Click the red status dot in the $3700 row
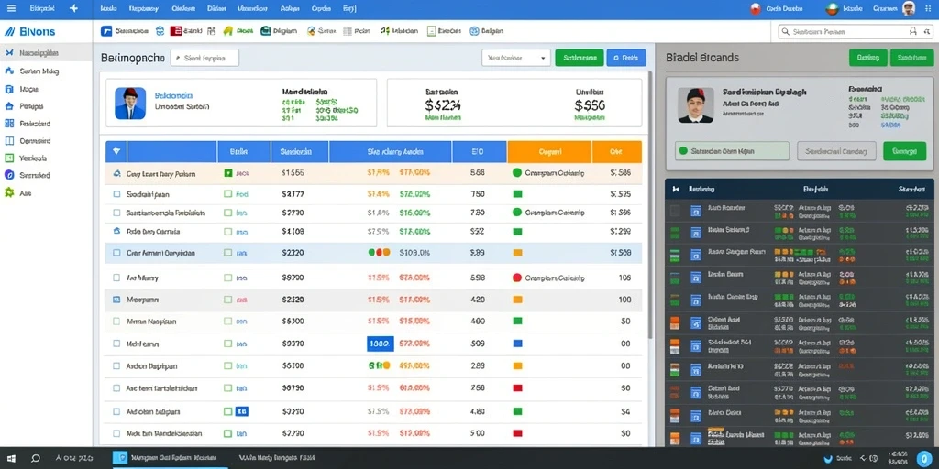This screenshot has width=939, height=469. [x=517, y=278]
